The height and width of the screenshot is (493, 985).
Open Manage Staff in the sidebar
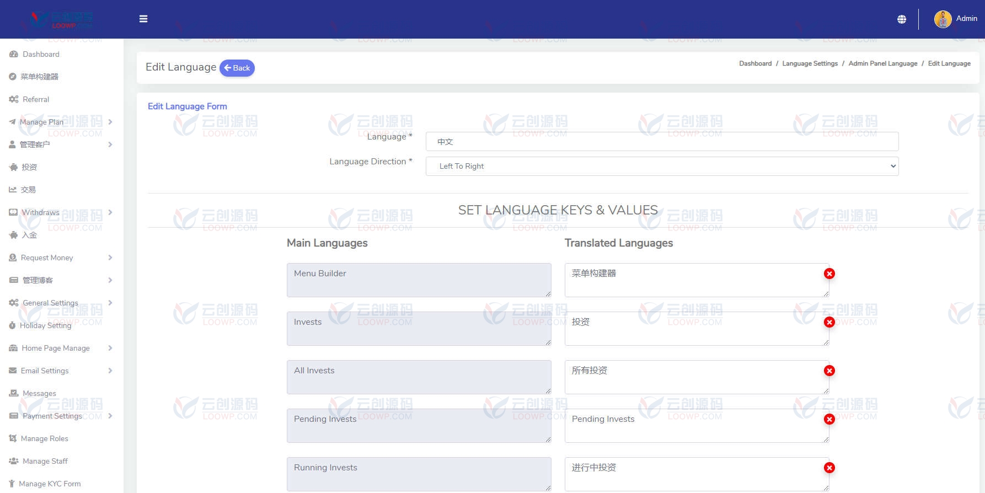45,461
